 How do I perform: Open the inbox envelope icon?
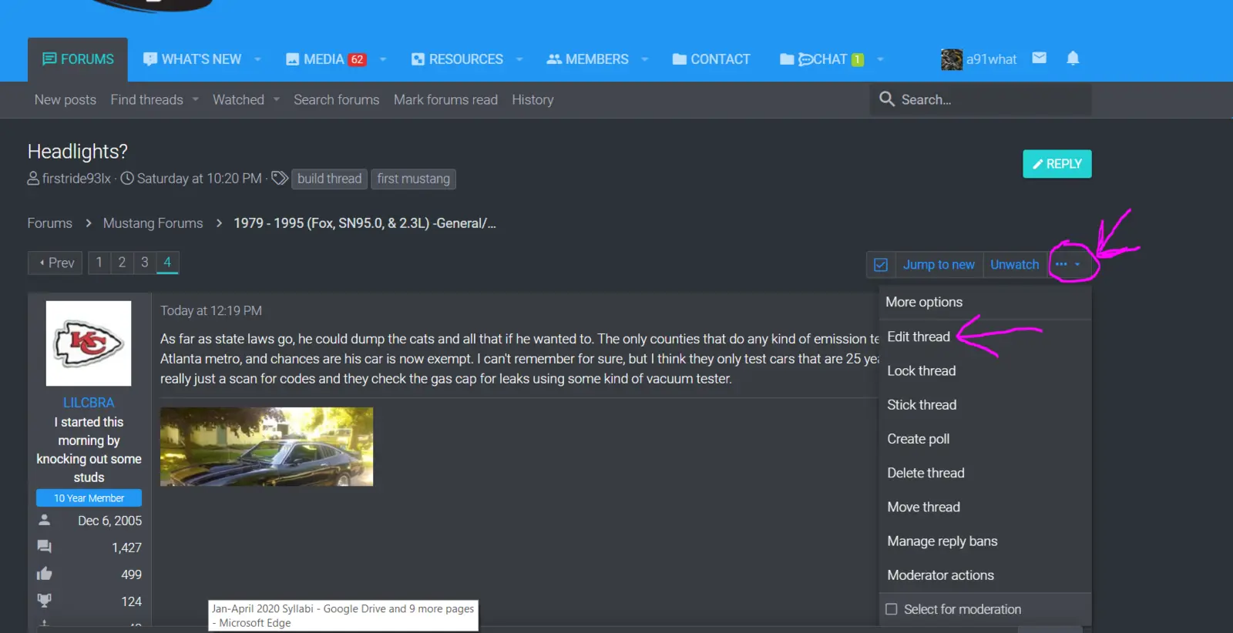1039,58
